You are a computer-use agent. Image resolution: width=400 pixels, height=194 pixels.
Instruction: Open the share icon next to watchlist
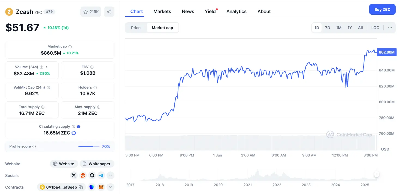pyautogui.click(x=109, y=12)
